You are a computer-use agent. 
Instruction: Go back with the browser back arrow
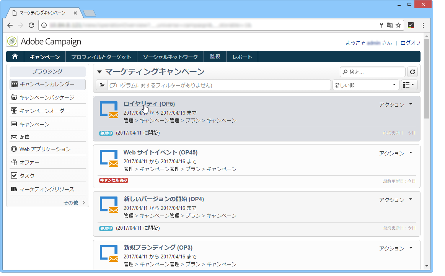tap(10, 25)
